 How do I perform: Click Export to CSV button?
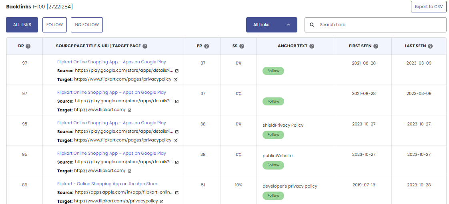pyautogui.click(x=429, y=6)
